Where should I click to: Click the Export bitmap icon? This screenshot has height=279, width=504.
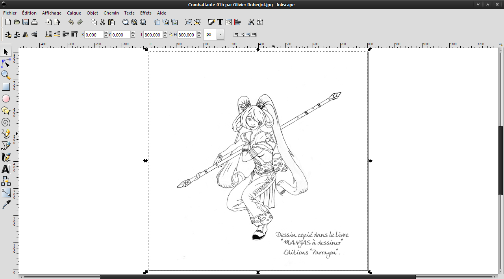coord(57,22)
